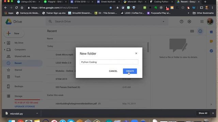Open the microbit.py download options arrow
The image size is (218, 122).
tap(37, 114)
